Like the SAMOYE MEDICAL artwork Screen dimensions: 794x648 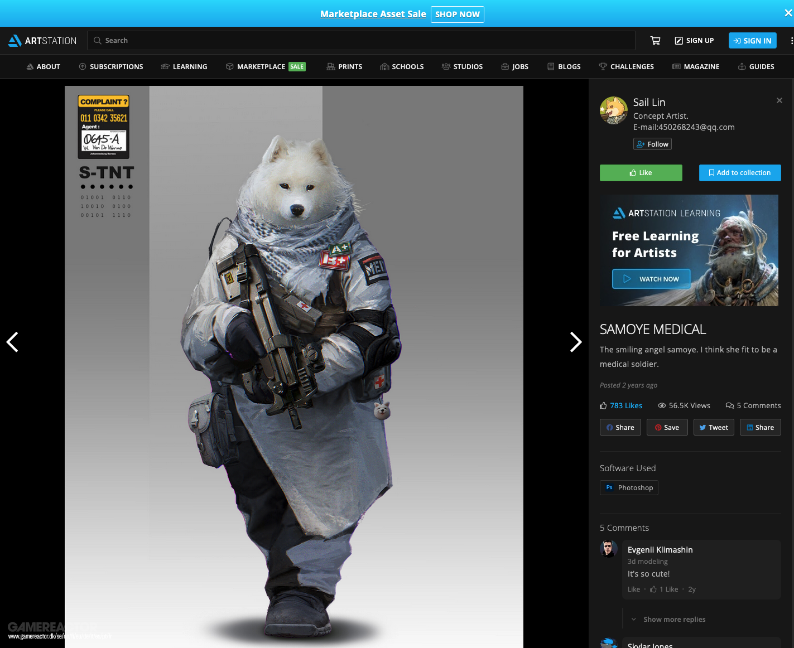(x=641, y=173)
